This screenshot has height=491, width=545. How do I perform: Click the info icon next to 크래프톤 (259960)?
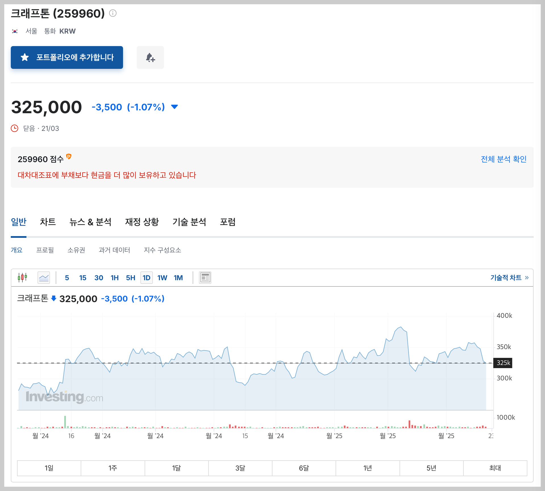tap(113, 13)
